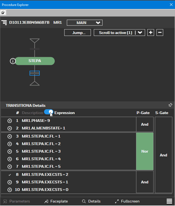Select the grey transition bar above STEPA

click(35, 49)
